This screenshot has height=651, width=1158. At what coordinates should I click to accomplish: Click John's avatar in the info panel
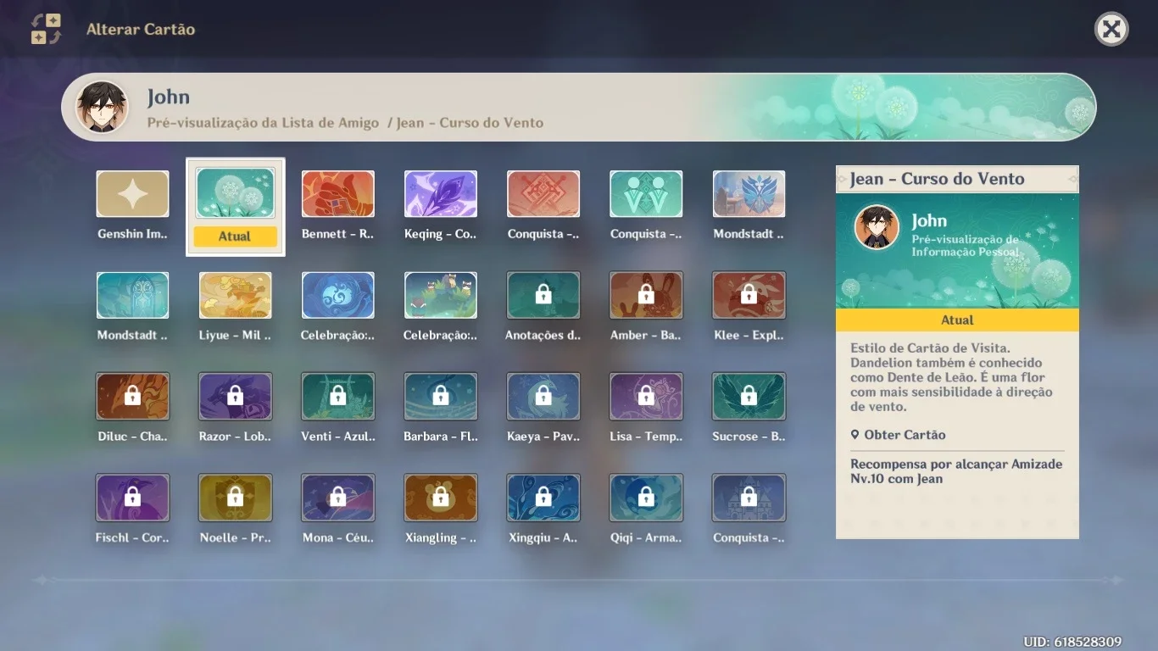point(877,227)
